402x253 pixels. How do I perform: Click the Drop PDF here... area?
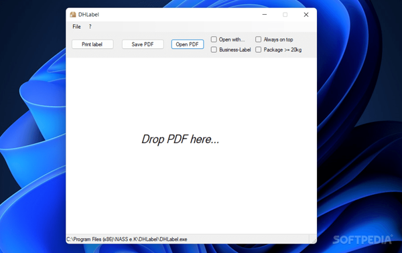[x=191, y=145]
